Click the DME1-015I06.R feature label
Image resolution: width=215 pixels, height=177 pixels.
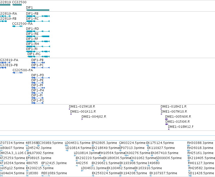[178, 122]
